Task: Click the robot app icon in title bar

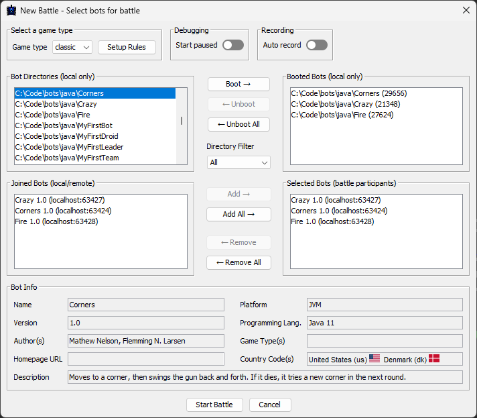Action: click(11, 11)
